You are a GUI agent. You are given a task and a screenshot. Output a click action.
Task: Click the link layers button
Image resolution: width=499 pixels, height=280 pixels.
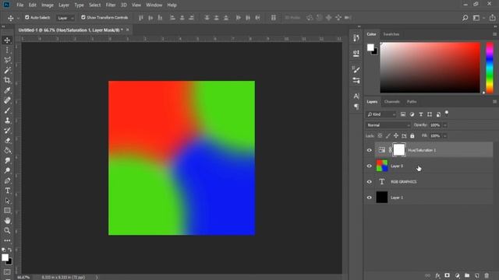click(428, 275)
